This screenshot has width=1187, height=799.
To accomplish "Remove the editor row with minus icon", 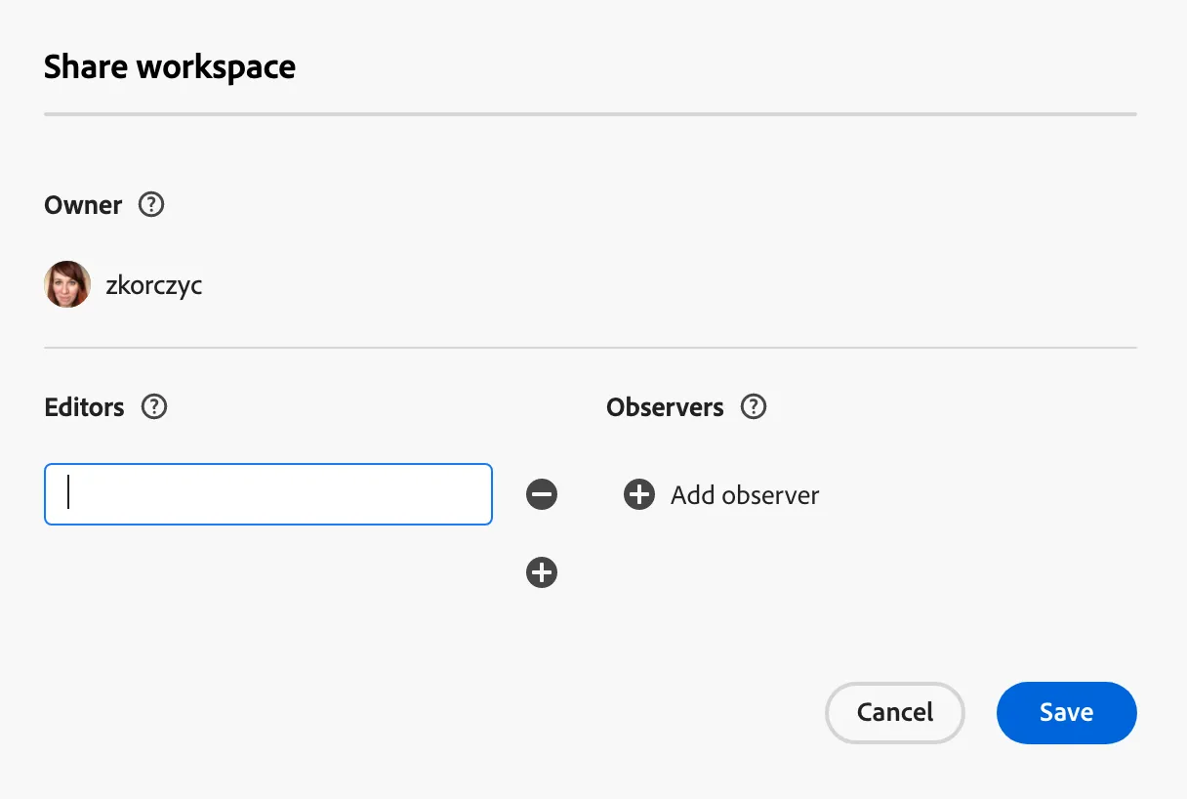I will coord(542,494).
